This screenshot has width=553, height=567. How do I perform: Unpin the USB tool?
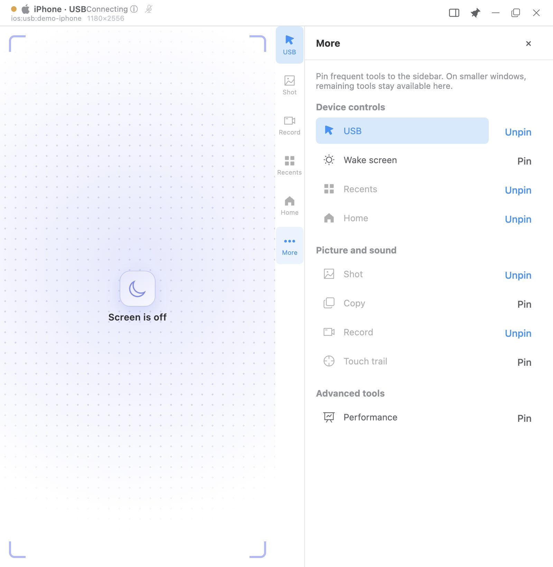click(x=518, y=132)
